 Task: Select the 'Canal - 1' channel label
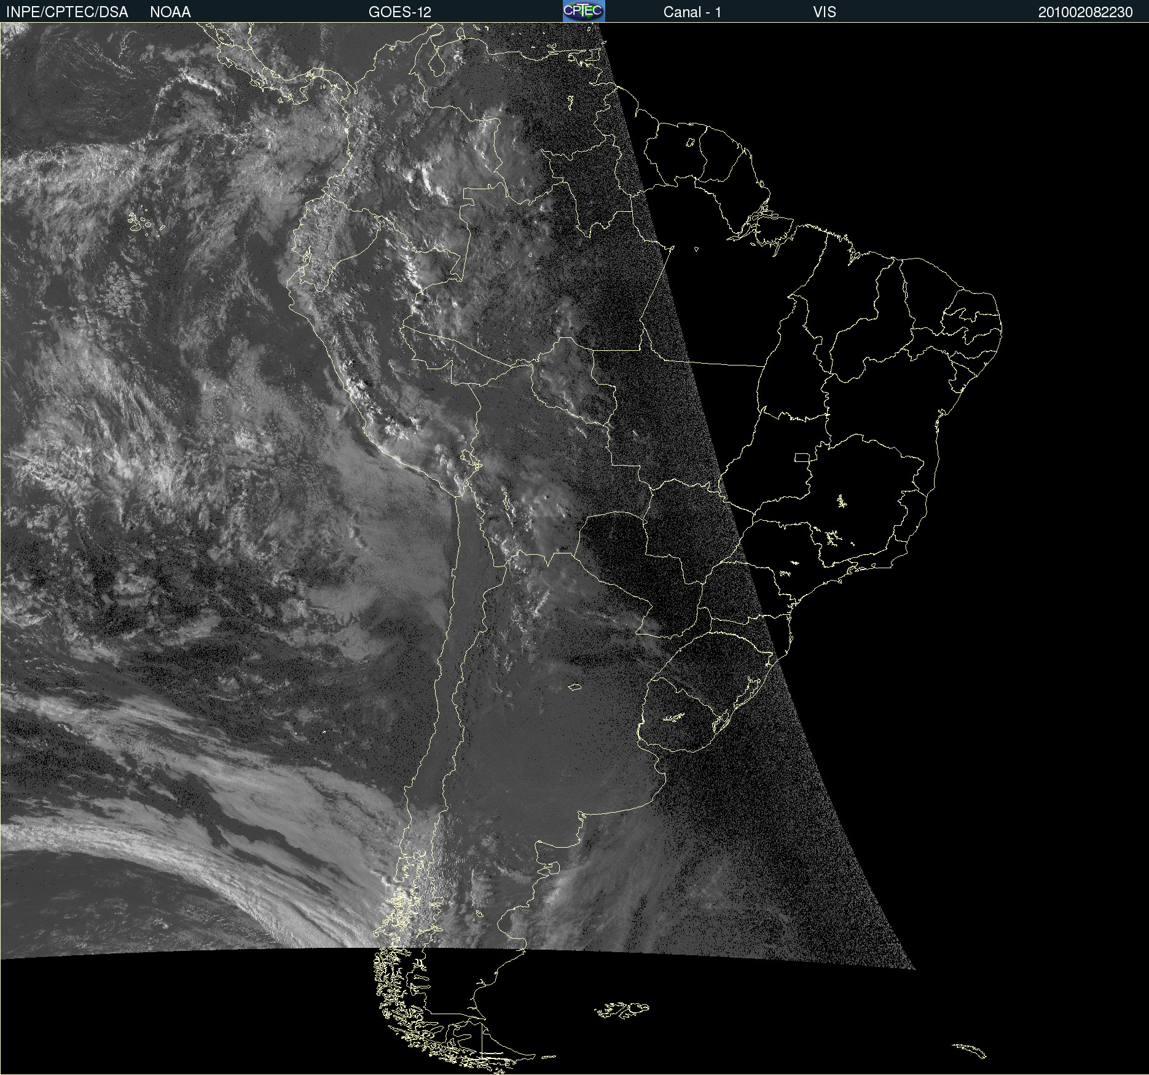tap(692, 12)
